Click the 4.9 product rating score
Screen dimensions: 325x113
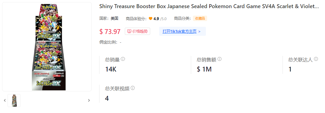(x=156, y=19)
